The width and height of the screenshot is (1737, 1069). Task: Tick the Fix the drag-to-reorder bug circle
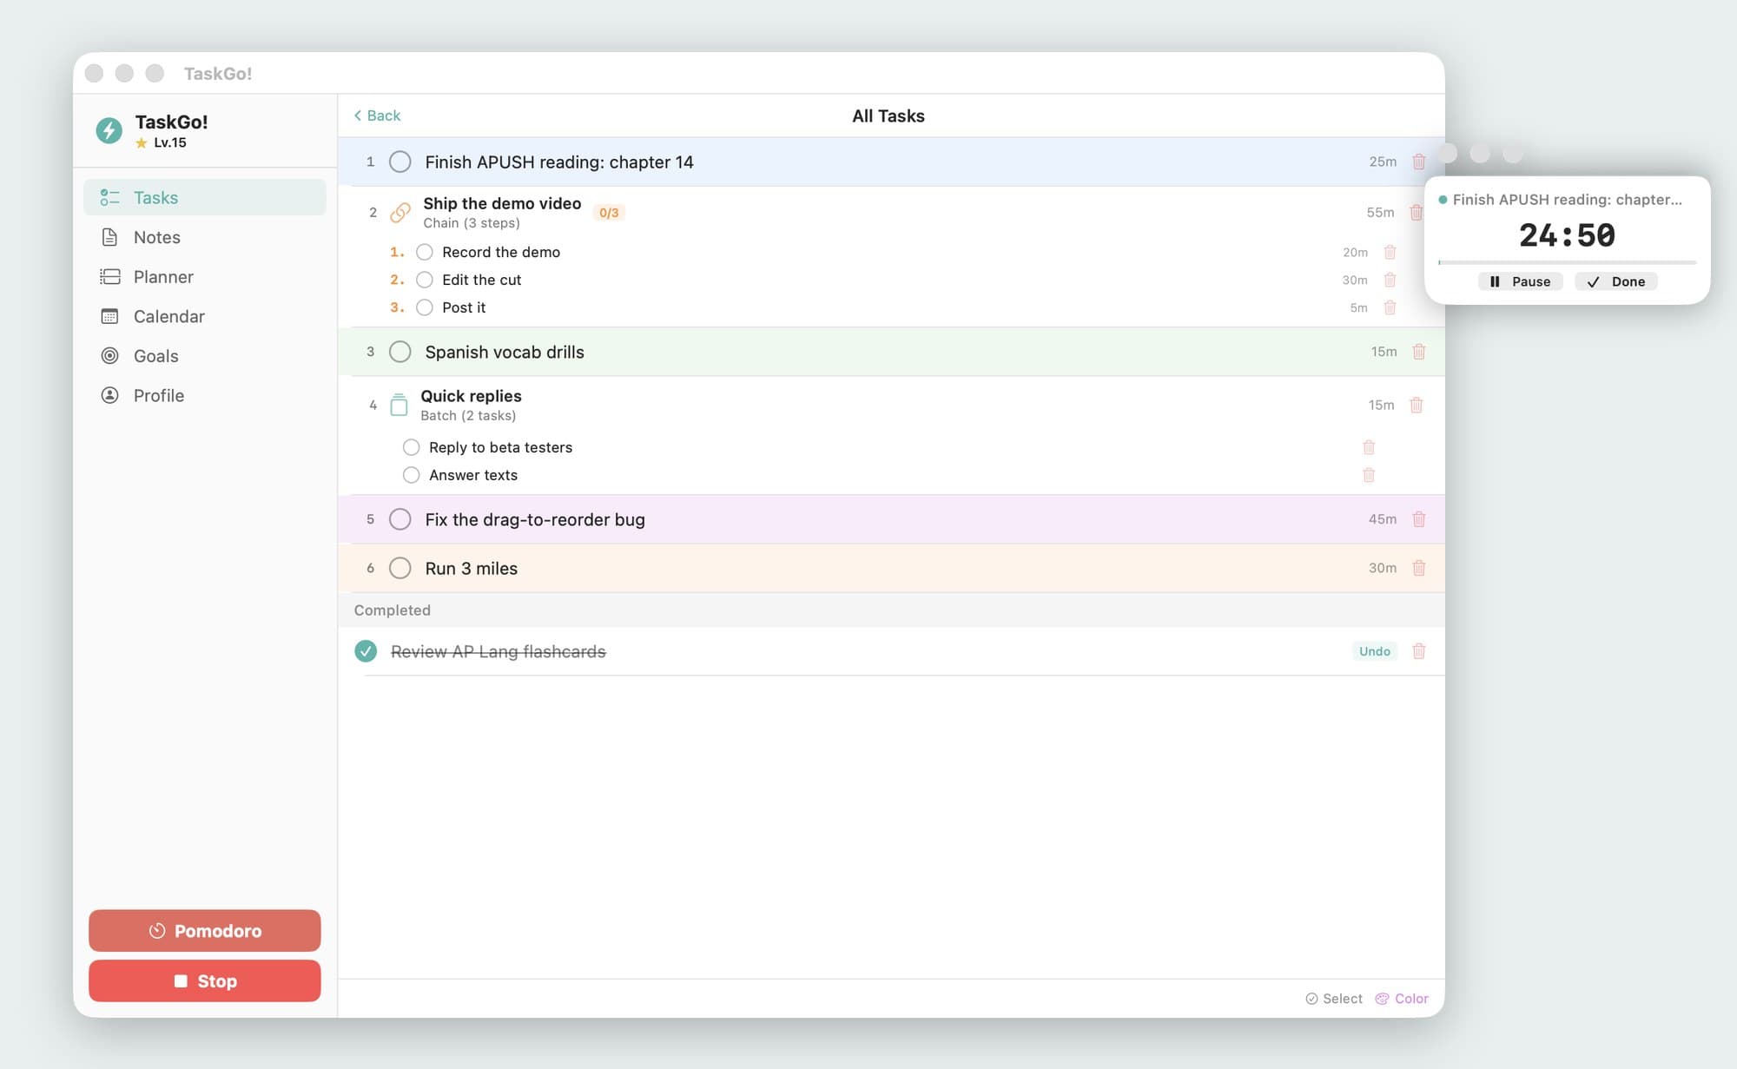coord(400,519)
